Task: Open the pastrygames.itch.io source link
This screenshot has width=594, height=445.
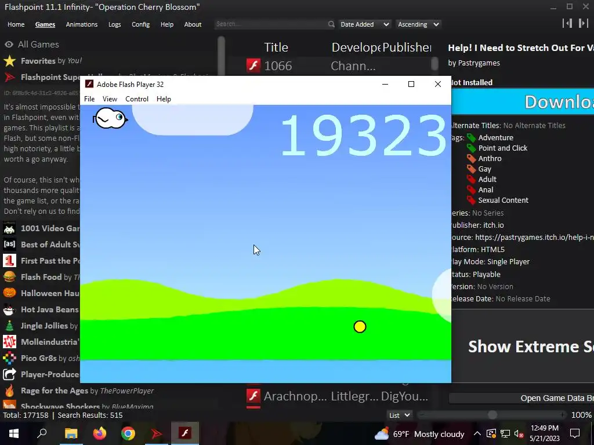Action: (x=534, y=237)
